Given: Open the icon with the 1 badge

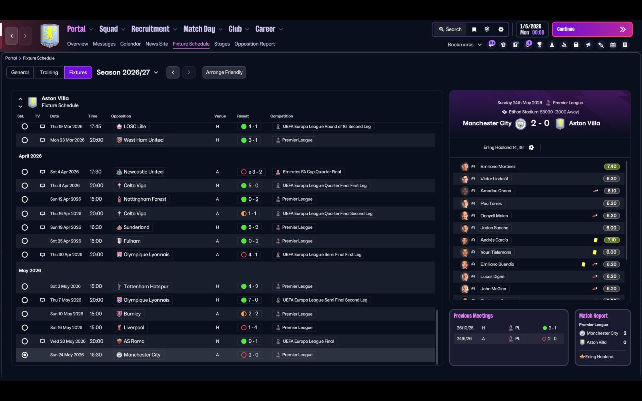Looking at the screenshot, I should pyautogui.click(x=528, y=44).
